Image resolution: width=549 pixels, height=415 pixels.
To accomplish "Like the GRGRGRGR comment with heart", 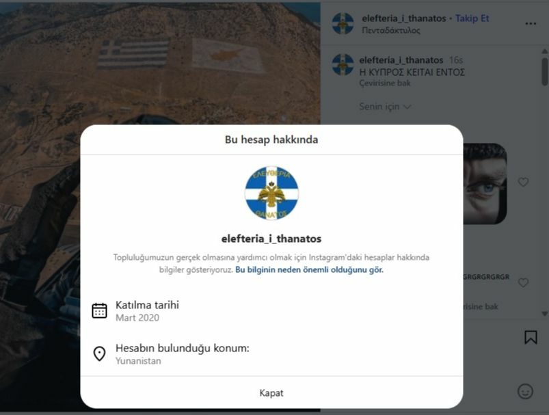I will (x=523, y=282).
